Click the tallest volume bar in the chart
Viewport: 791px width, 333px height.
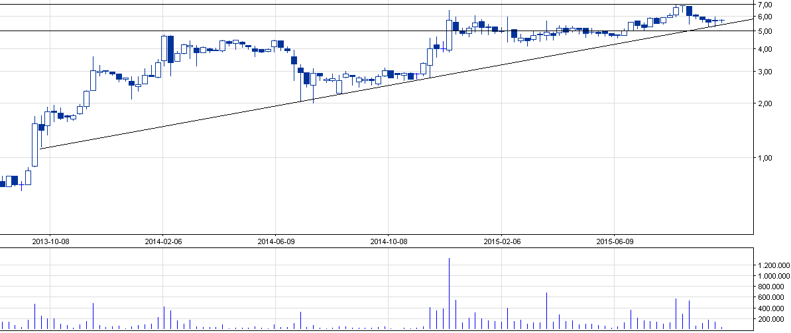point(450,293)
